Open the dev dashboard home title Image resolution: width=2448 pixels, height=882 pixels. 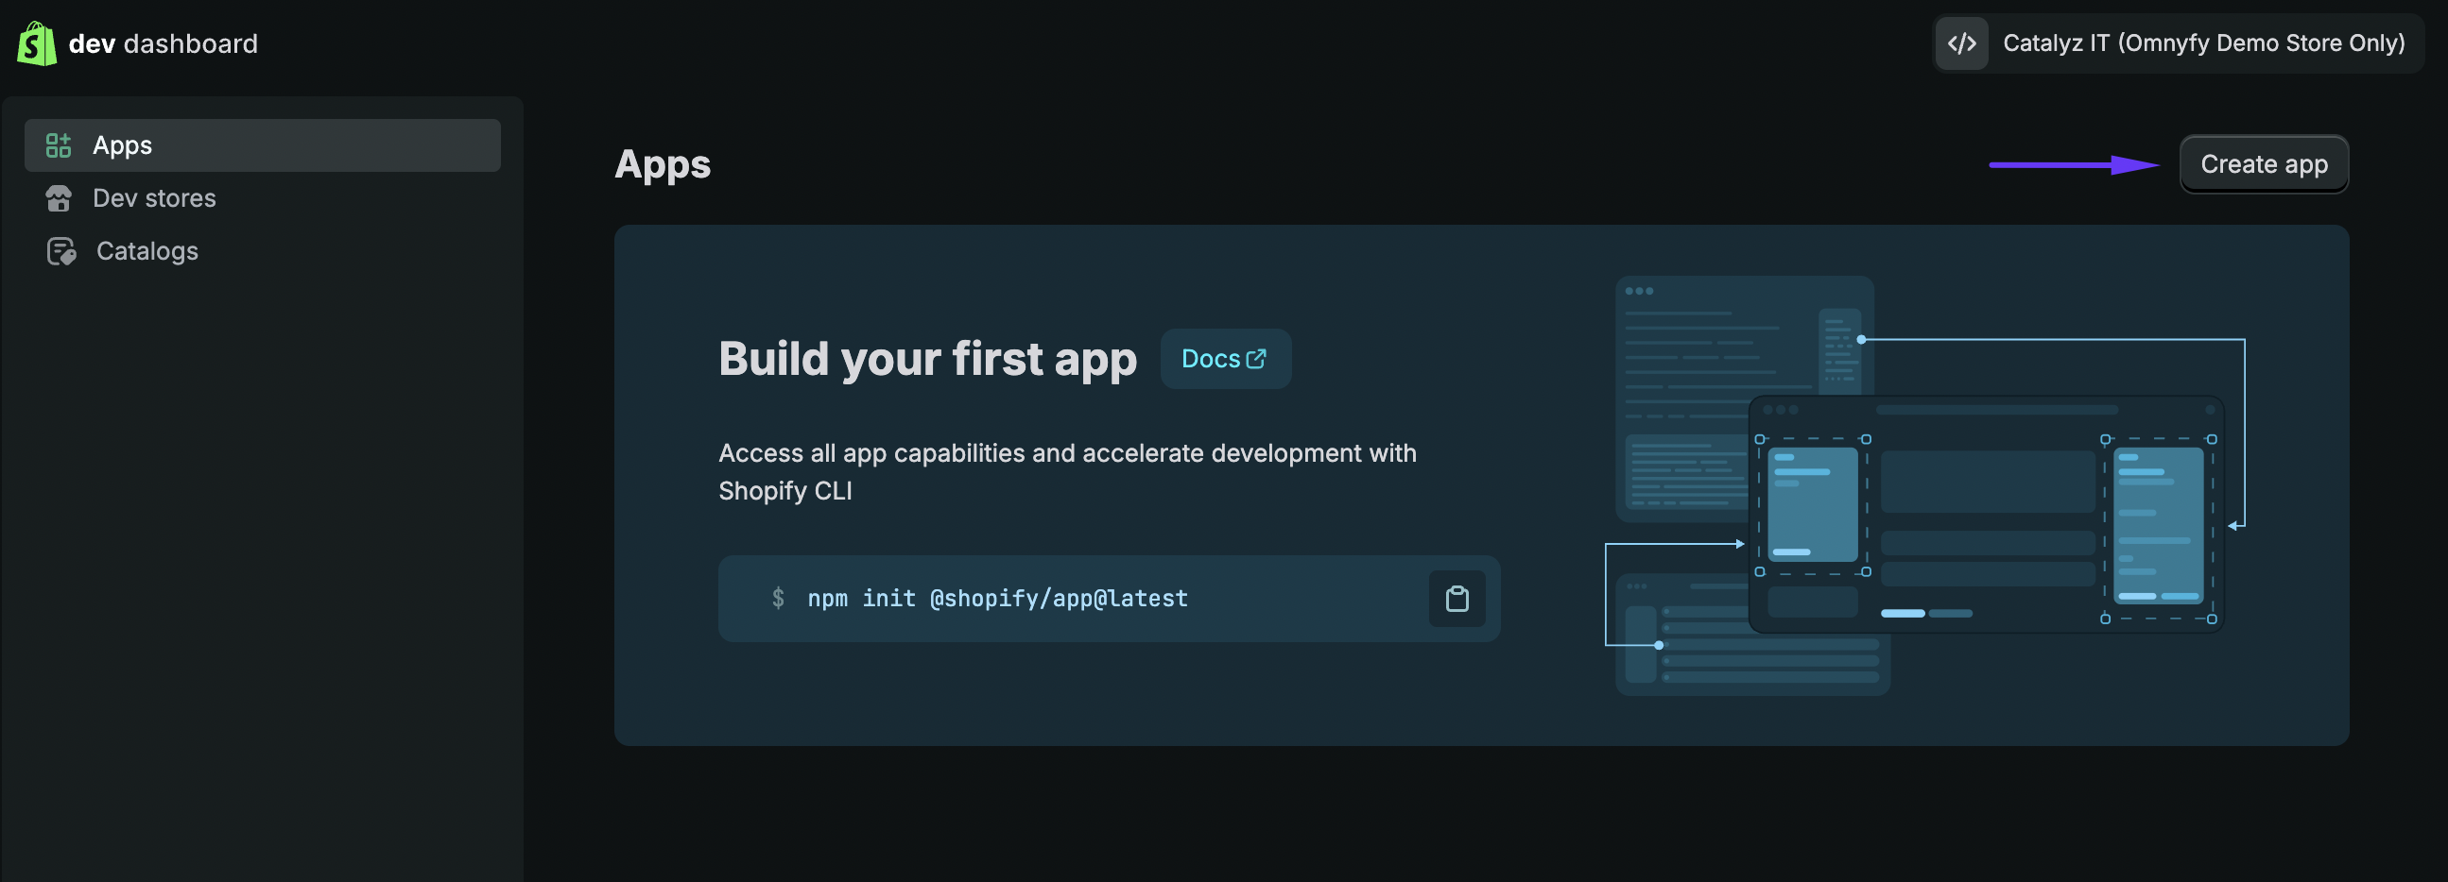163,43
